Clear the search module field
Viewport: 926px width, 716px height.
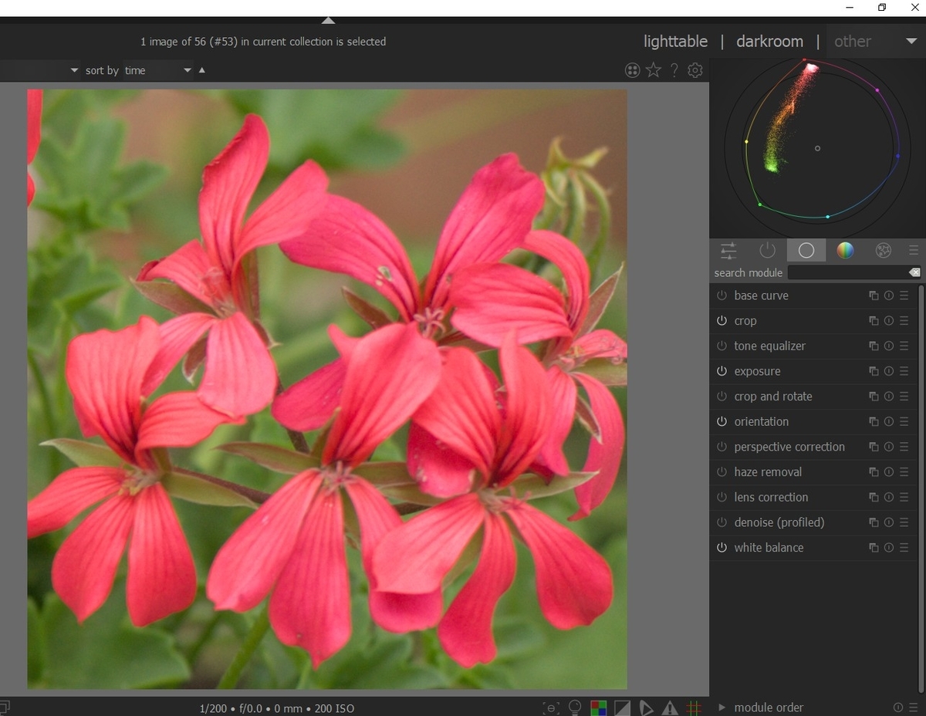tap(914, 272)
